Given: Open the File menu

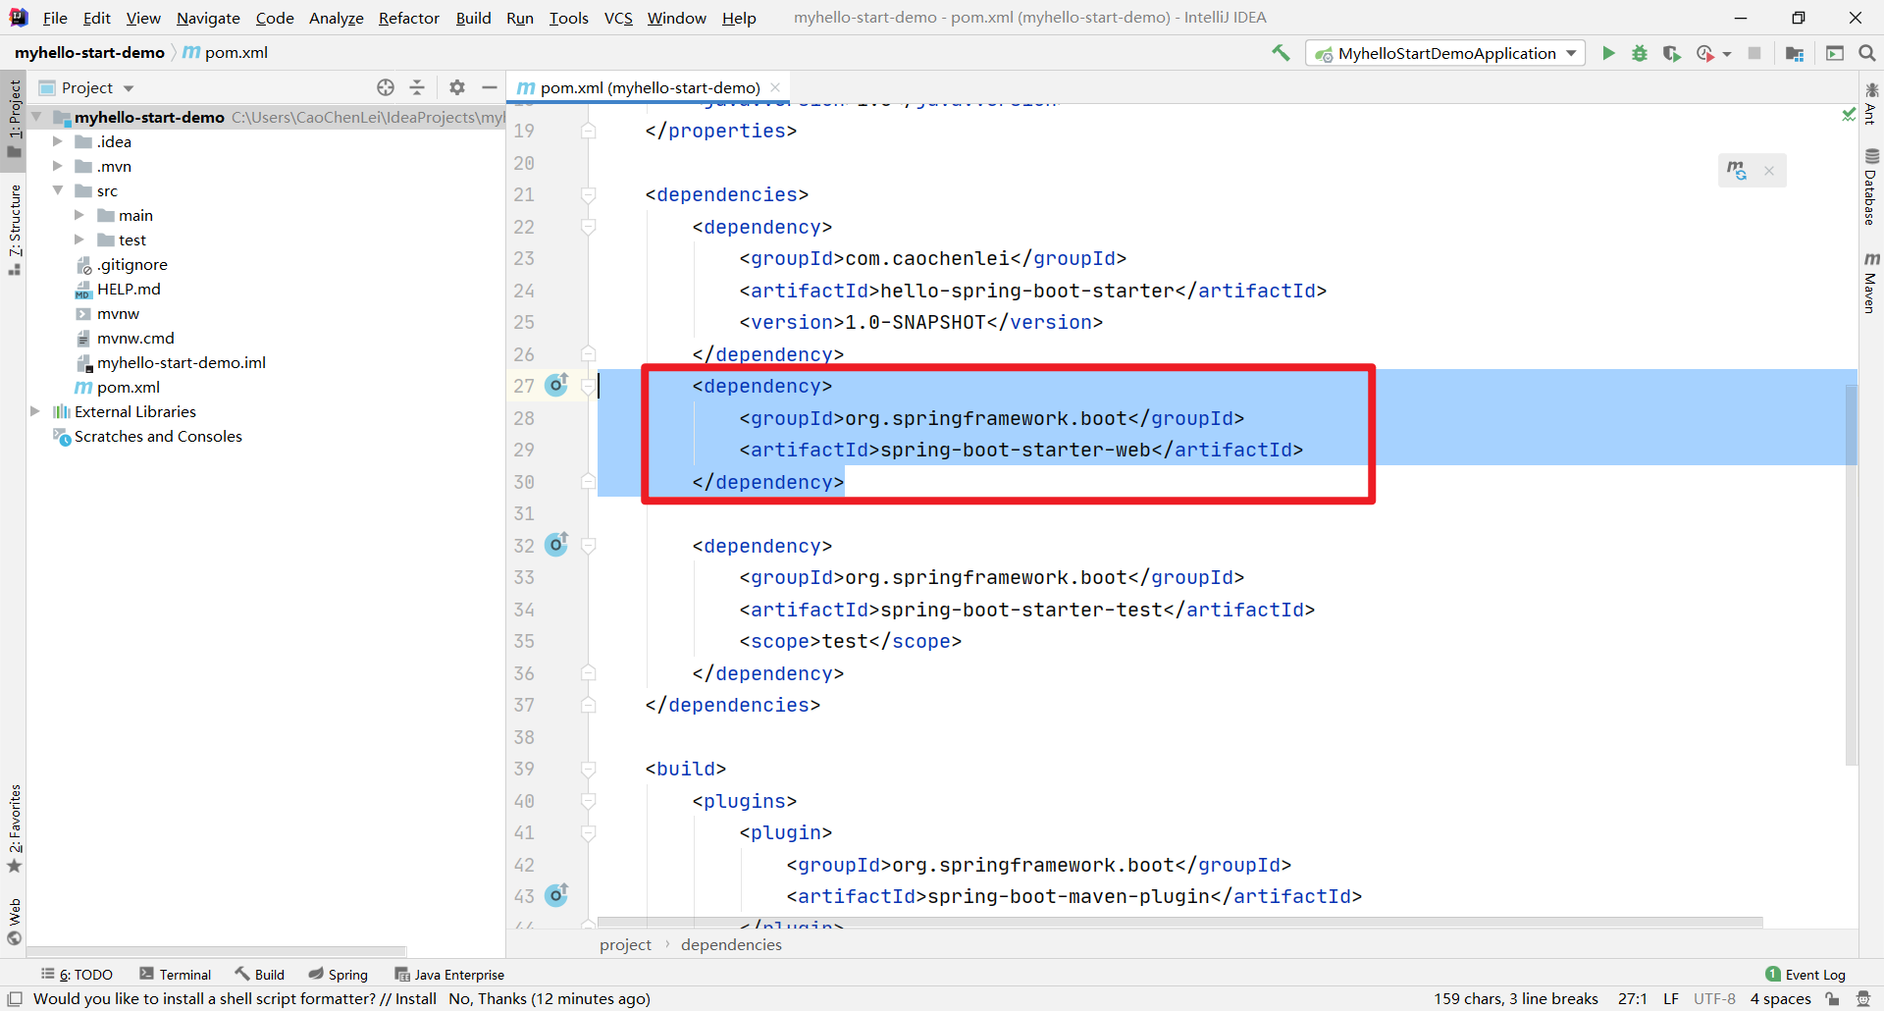Looking at the screenshot, I should point(55,18).
